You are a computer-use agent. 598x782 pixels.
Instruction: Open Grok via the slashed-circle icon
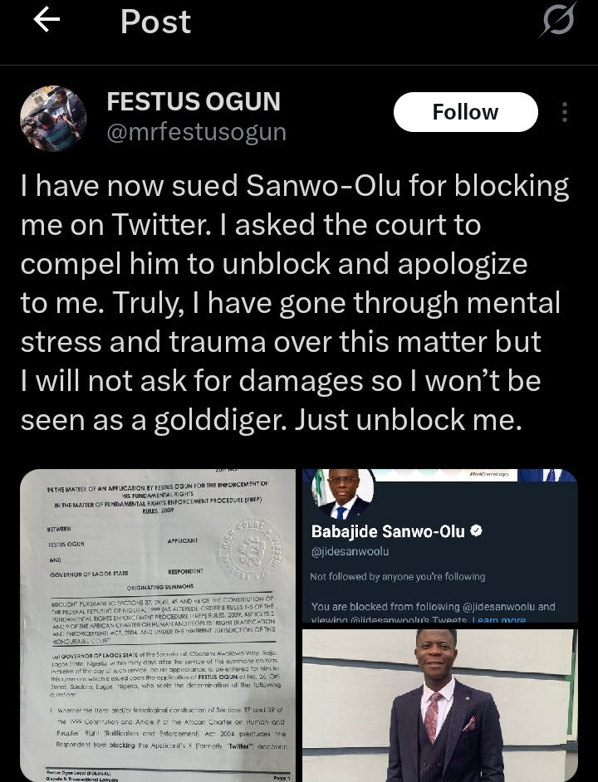coord(556,21)
